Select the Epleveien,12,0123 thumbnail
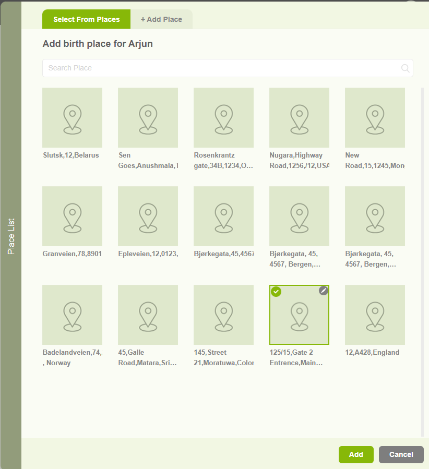The height and width of the screenshot is (469, 429). [x=148, y=217]
